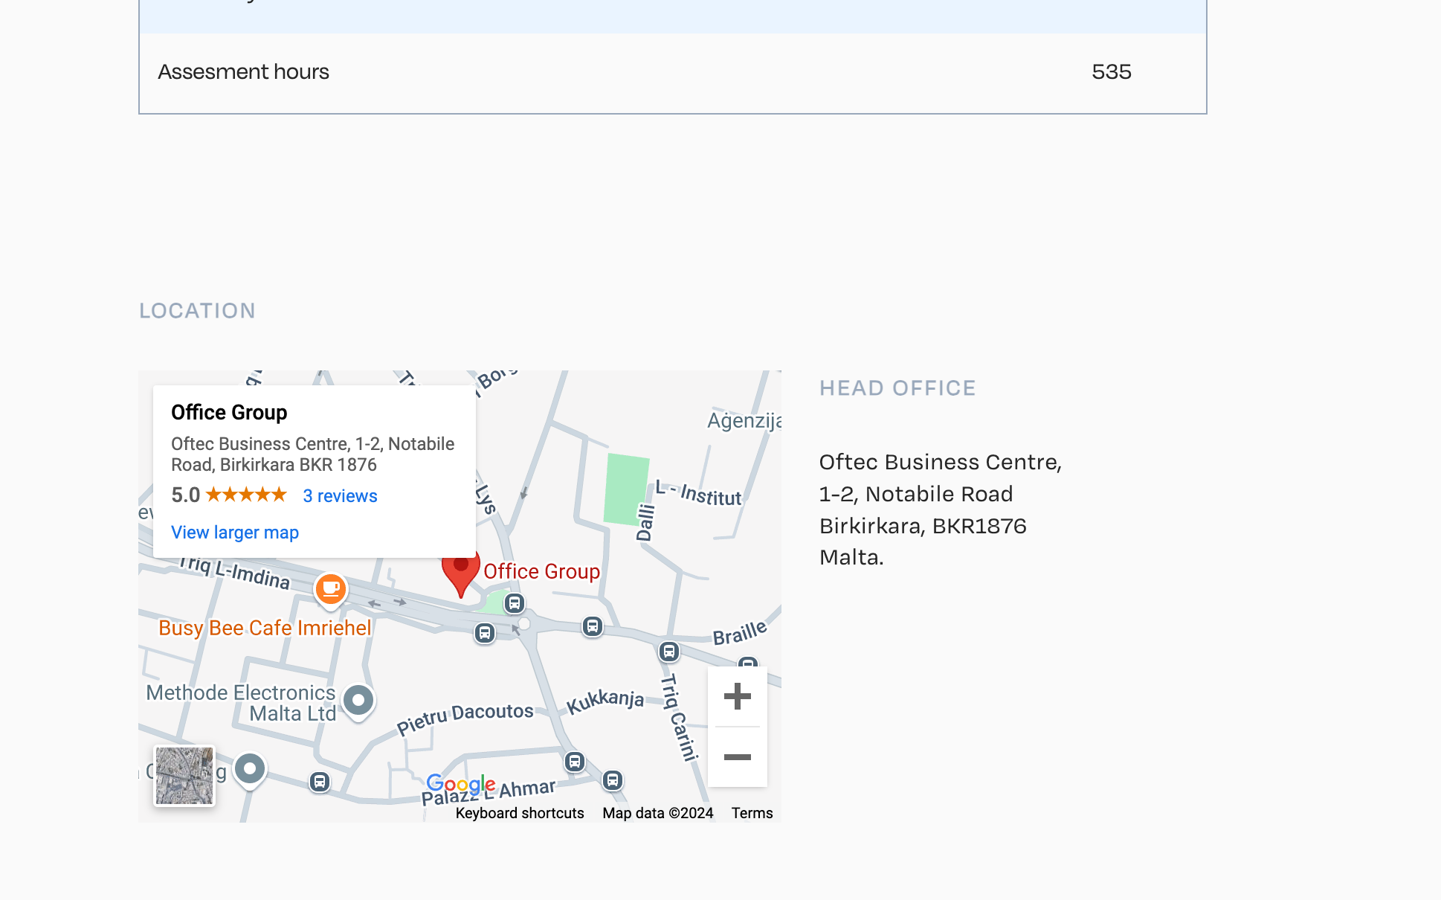Click the Pietru Dacoutos street label
1441x900 pixels.
[x=465, y=718]
